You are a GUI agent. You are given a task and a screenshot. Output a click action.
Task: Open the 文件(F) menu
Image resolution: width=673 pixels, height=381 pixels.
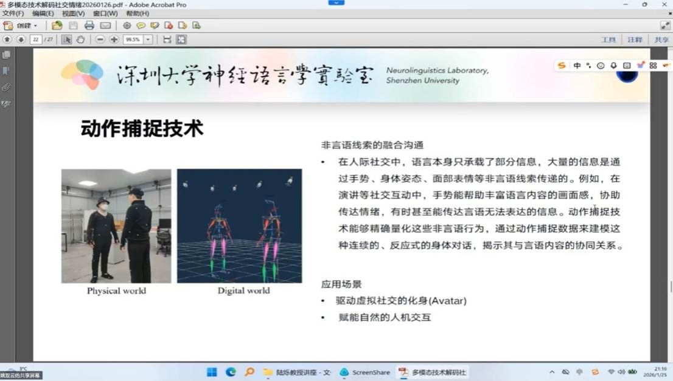click(x=13, y=13)
